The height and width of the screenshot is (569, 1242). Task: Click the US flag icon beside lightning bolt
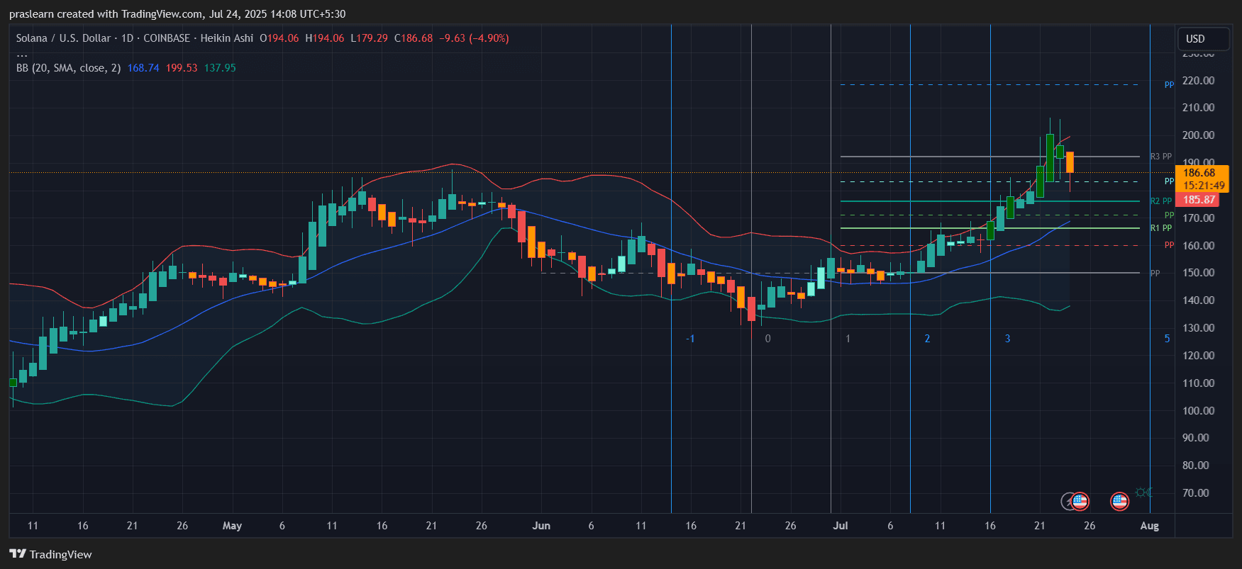[1080, 502]
